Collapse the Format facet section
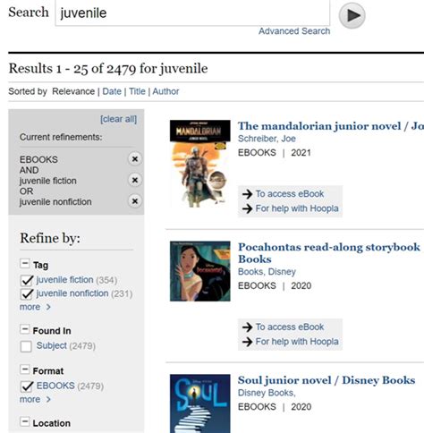 (x=24, y=369)
